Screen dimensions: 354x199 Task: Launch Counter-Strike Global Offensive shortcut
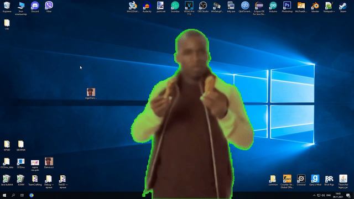pyautogui.click(x=287, y=182)
